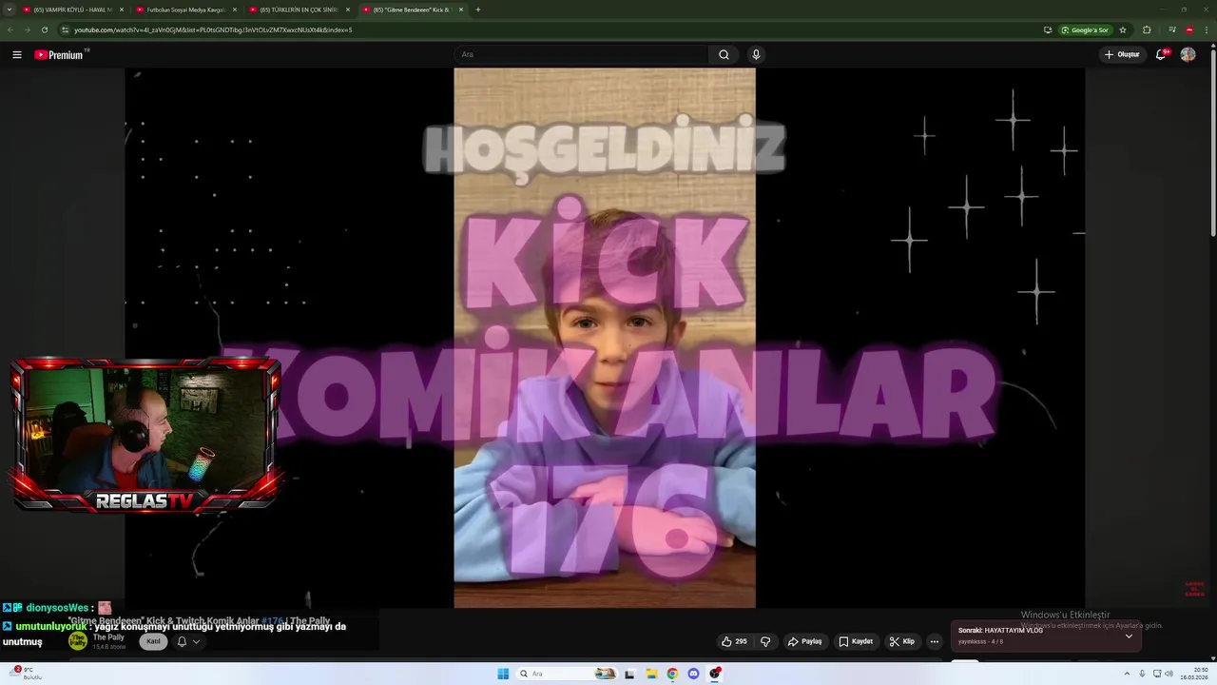1217x685 pixels.
Task: Close the TÜRKLERİN EN ÇOK SİNİR tab
Action: (x=348, y=10)
